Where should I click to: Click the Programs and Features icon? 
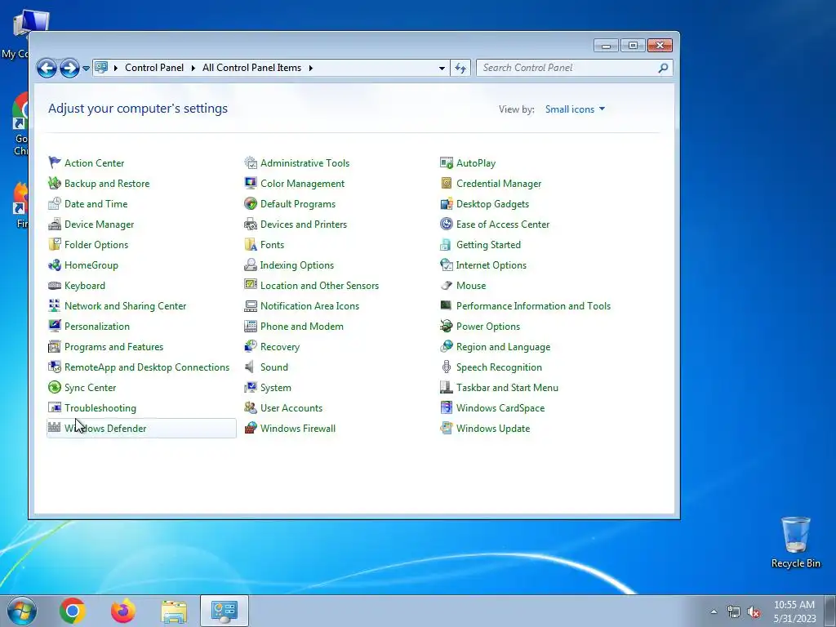coord(55,346)
